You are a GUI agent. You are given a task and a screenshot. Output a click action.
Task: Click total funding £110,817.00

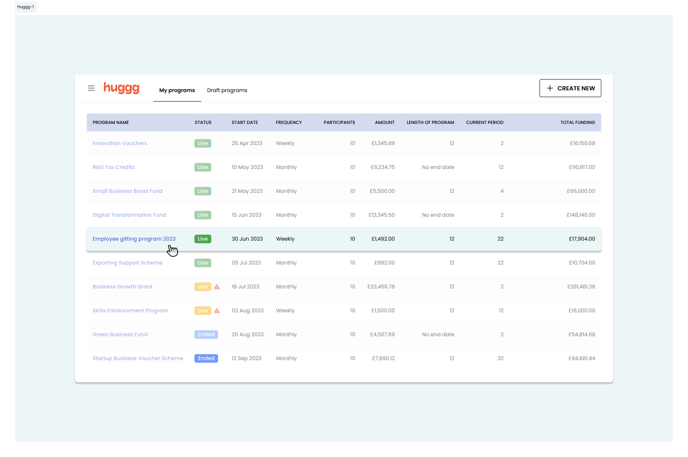(582, 167)
